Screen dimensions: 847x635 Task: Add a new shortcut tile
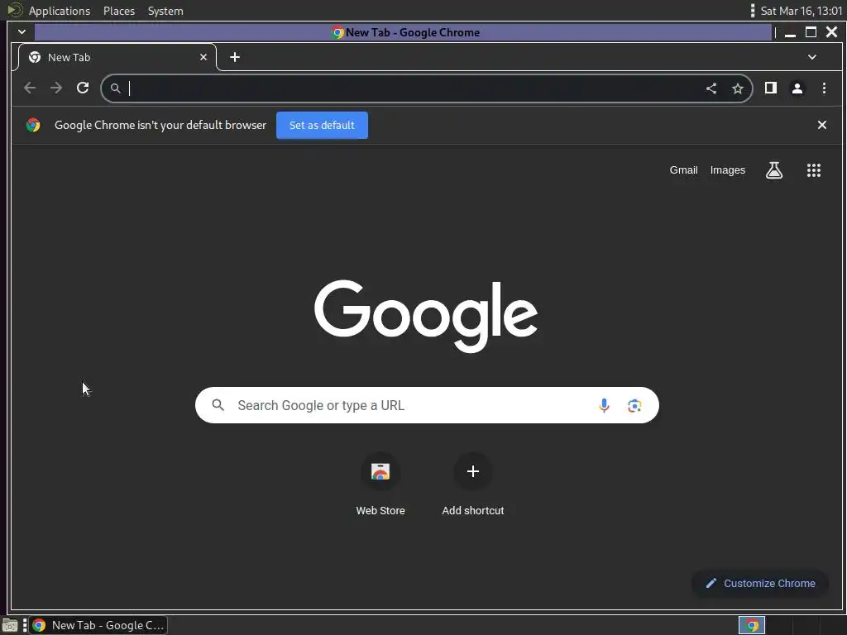pos(472,484)
